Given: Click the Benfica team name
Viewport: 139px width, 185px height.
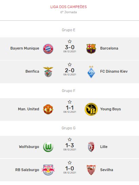Looking at the screenshot, I should click(x=32, y=71).
